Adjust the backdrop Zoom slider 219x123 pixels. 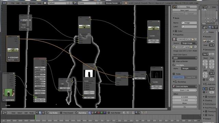(x=184, y=90)
